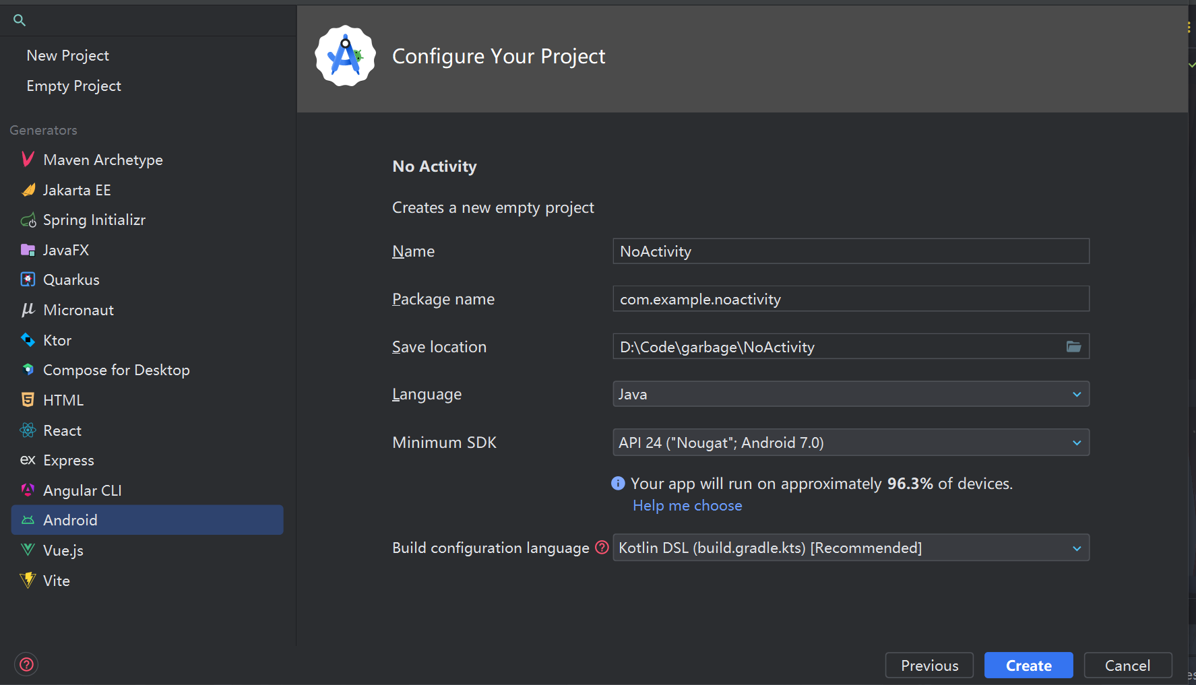Click the Creates a new empty project text
The image size is (1196, 685).
[x=493, y=207]
